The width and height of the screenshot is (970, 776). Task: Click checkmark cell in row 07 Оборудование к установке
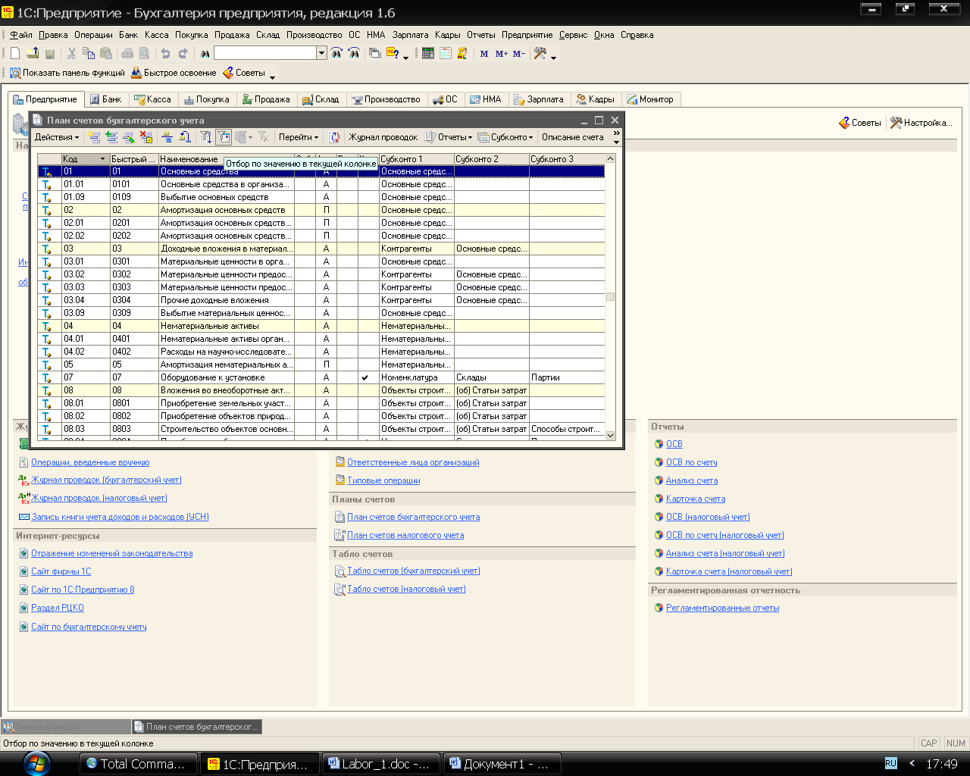pos(365,377)
